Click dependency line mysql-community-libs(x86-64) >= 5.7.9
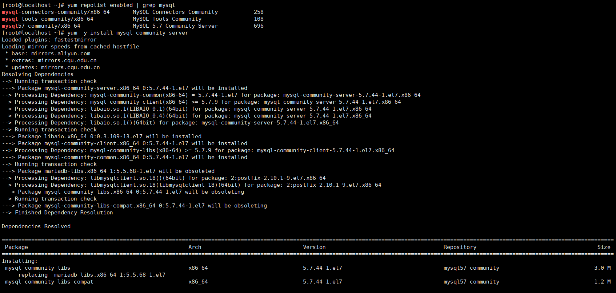This screenshot has height=293, width=616. [x=198, y=150]
